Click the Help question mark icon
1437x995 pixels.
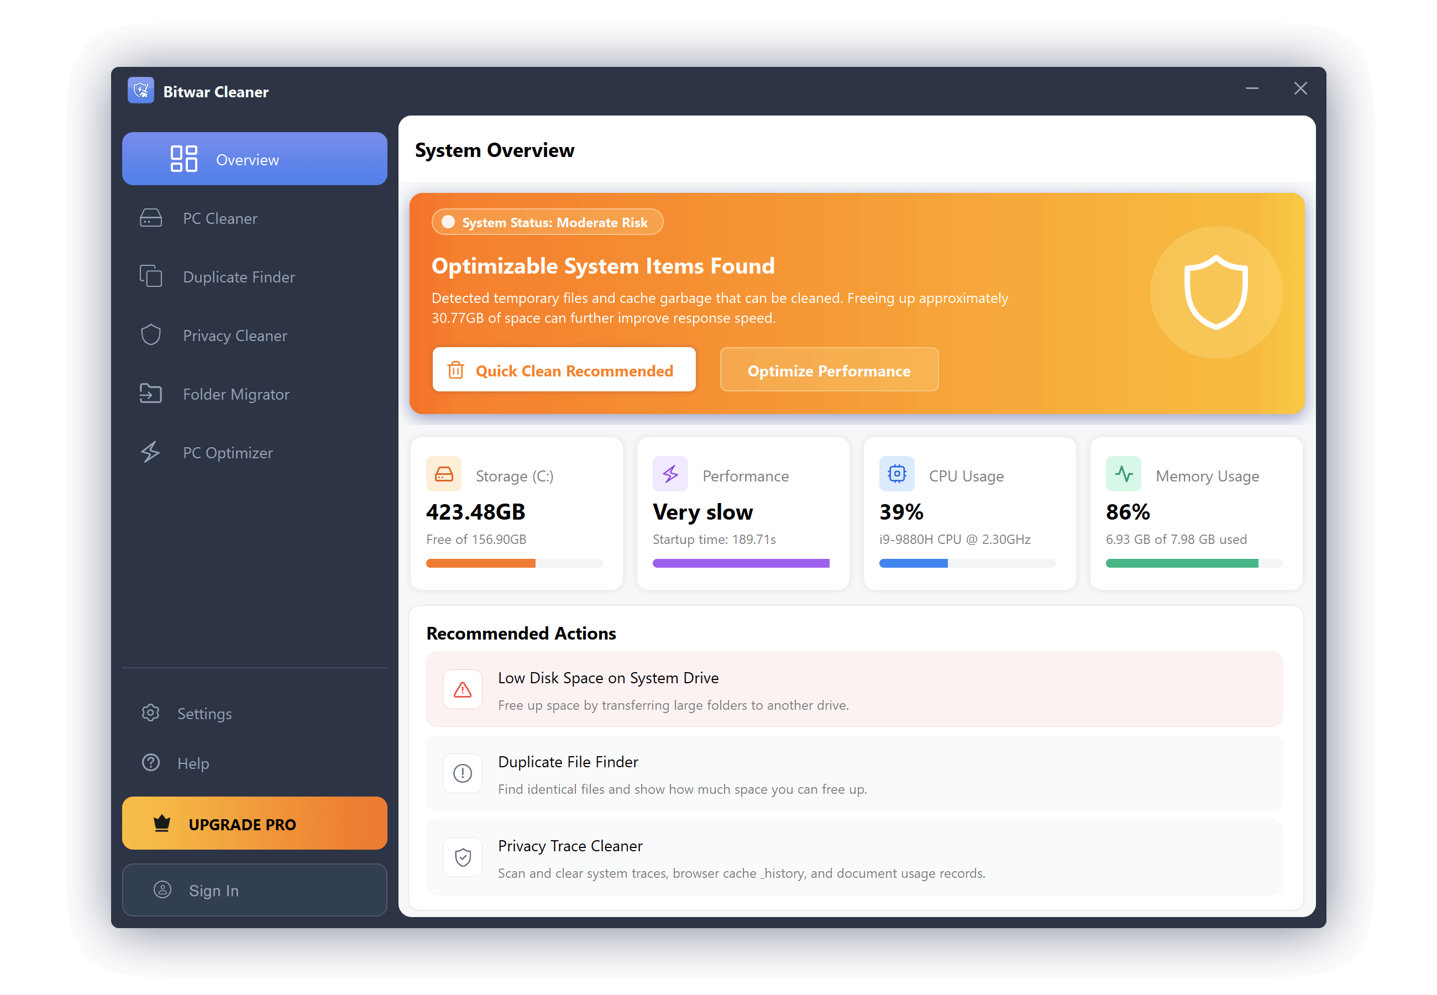pos(151,762)
